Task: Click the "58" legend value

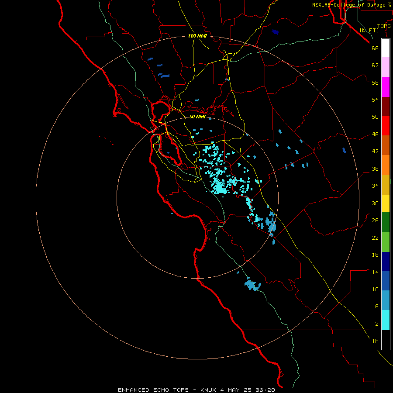Action: [375, 83]
